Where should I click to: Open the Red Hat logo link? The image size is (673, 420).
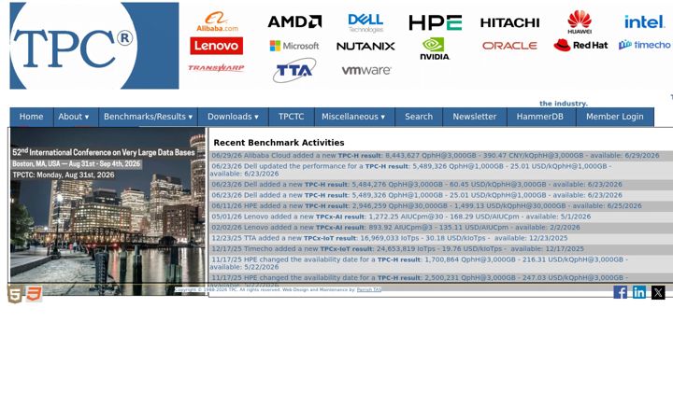[580, 45]
